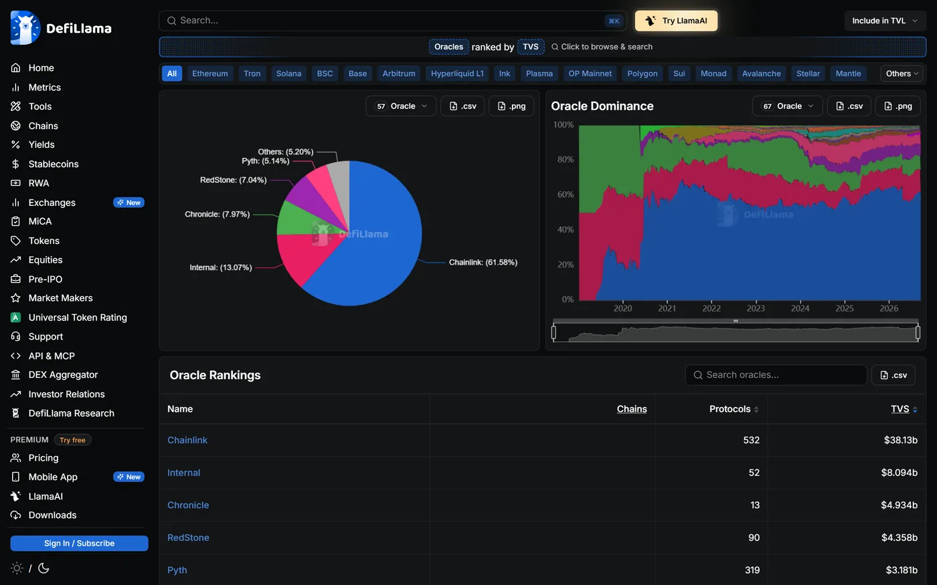Switch to light theme sun icon
This screenshot has width=937, height=585.
click(17, 568)
